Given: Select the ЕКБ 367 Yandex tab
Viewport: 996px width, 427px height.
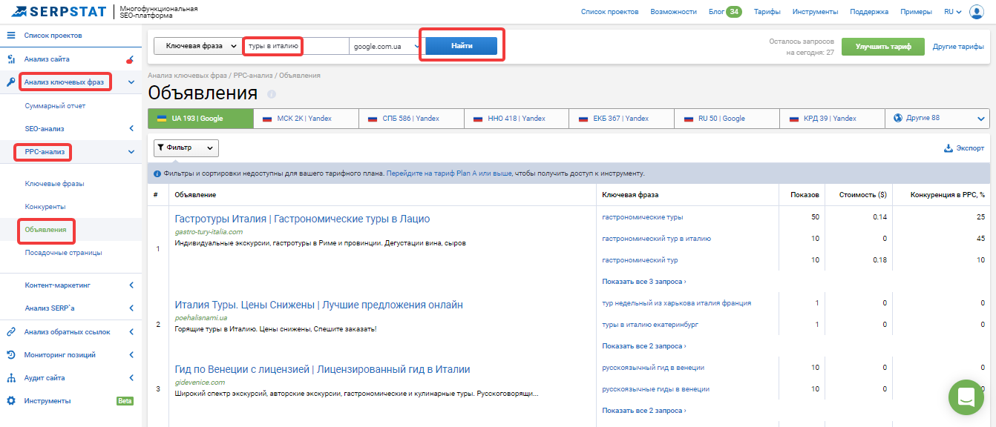Looking at the screenshot, I should tap(622, 118).
